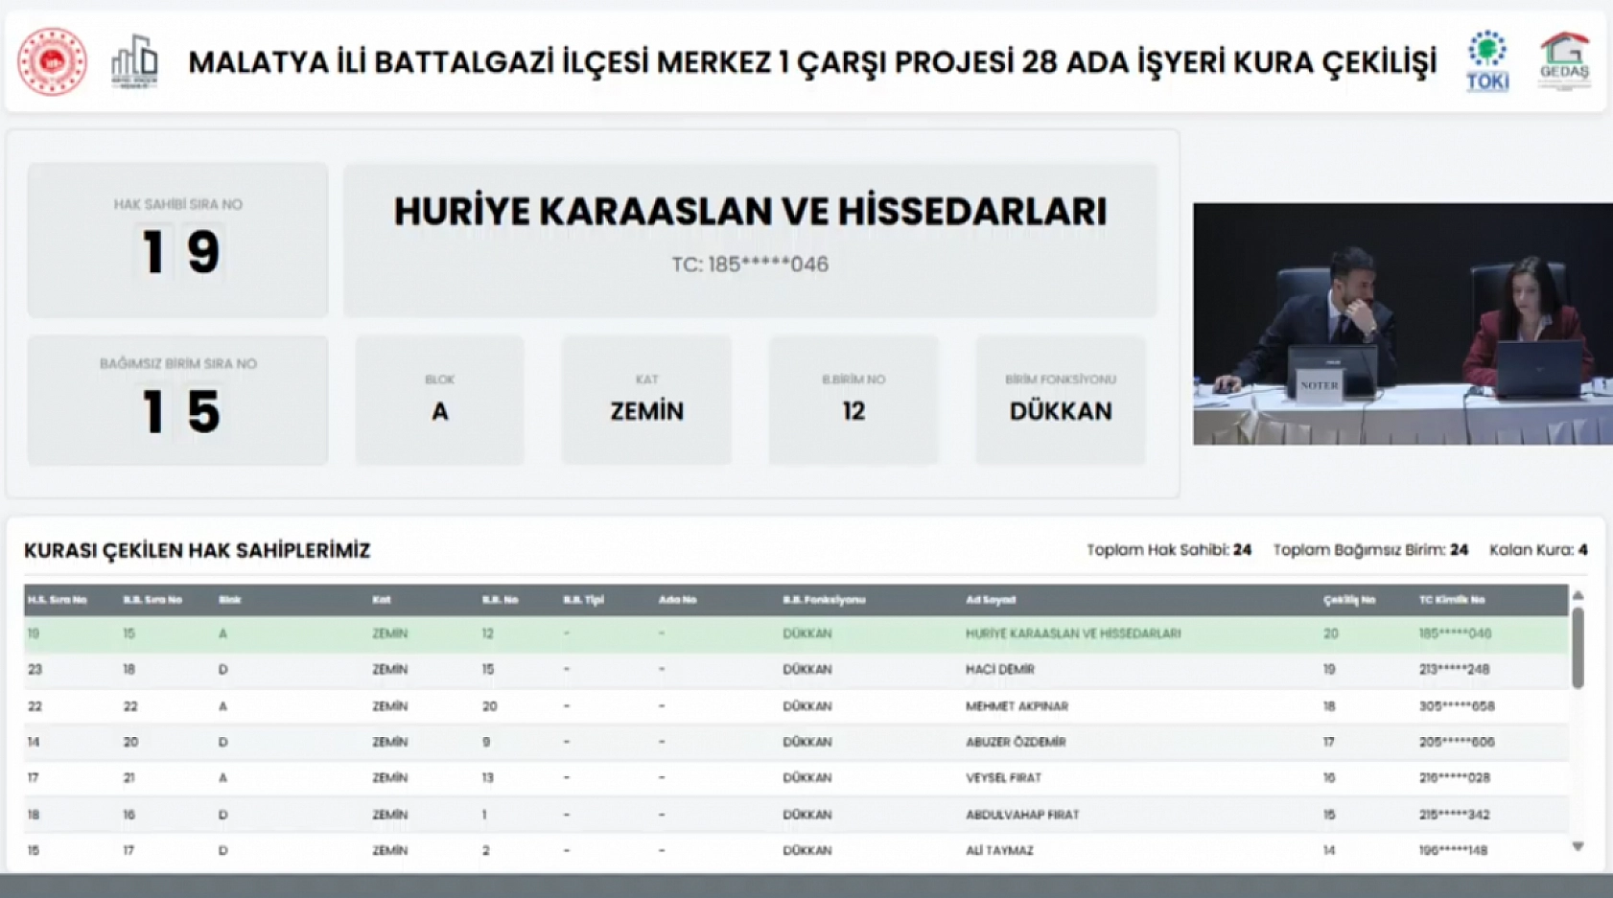Select the HACİ DEMİR row in the list
The width and height of the screenshot is (1613, 898).
click(671, 669)
